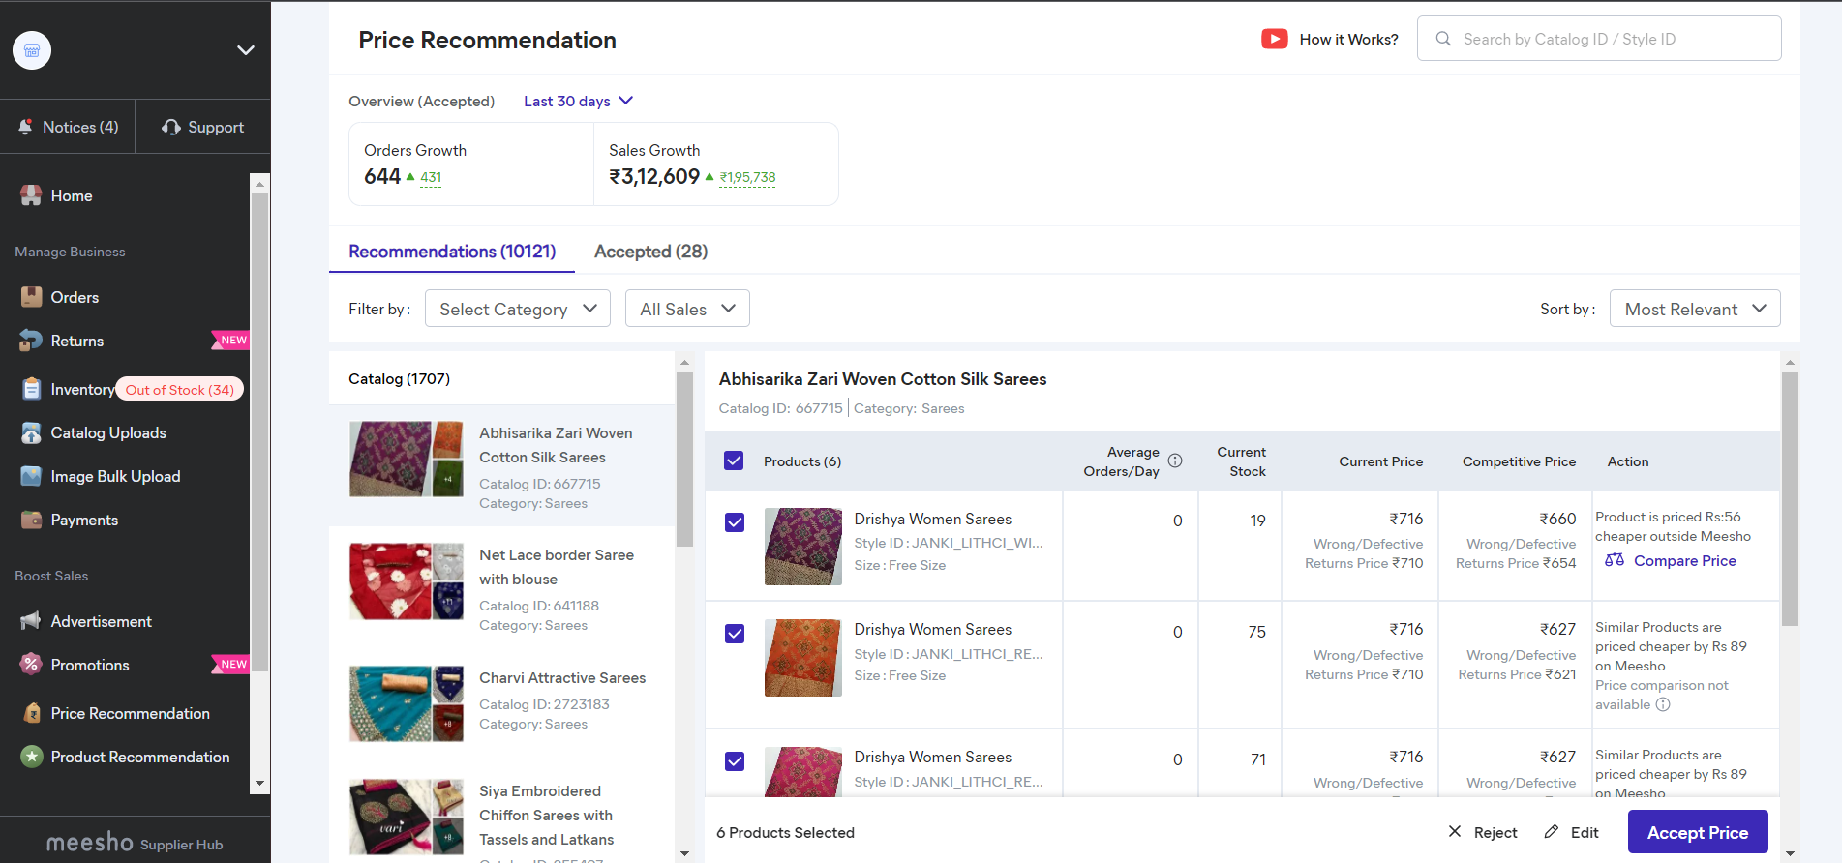The image size is (1842, 863).
Task: Expand the All Sales dropdown
Action: 687,309
